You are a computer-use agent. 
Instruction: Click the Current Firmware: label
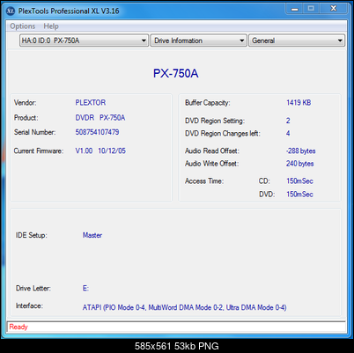point(39,151)
